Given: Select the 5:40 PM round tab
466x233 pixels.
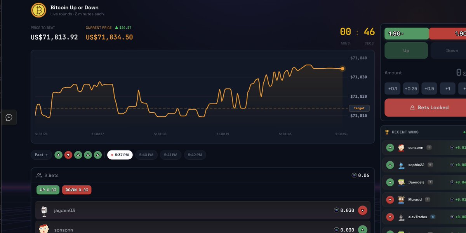Looking at the screenshot, I should tap(146, 155).
